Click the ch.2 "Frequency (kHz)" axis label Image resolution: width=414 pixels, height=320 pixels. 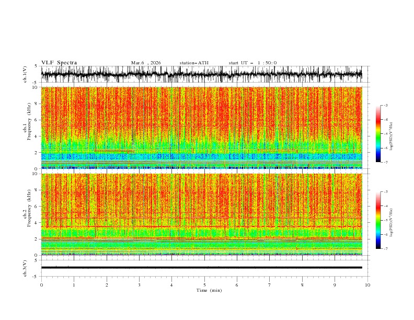click(x=29, y=208)
